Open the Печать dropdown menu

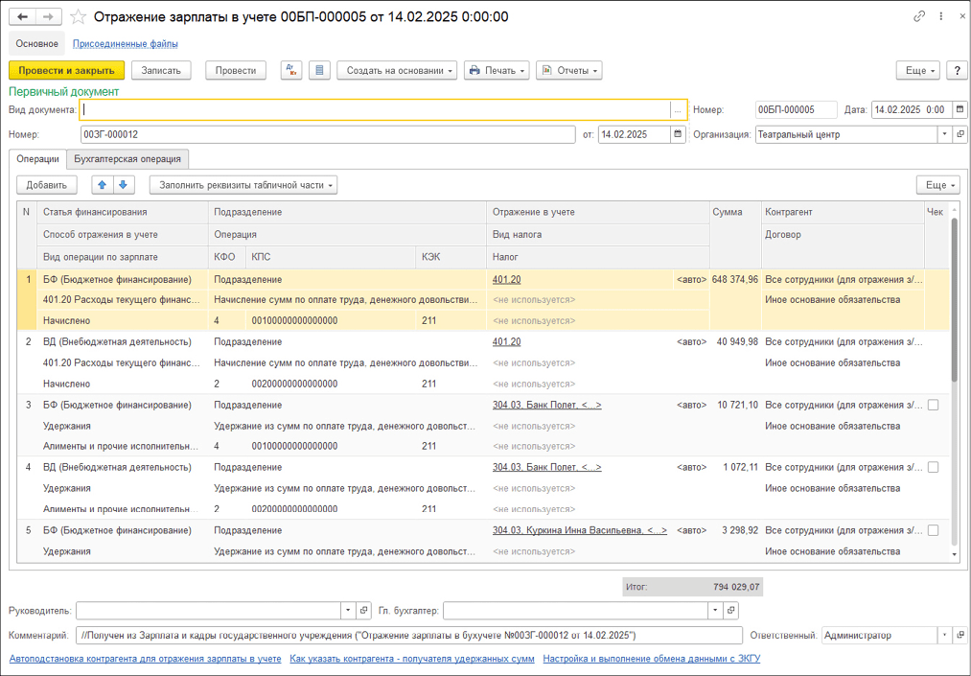[497, 70]
